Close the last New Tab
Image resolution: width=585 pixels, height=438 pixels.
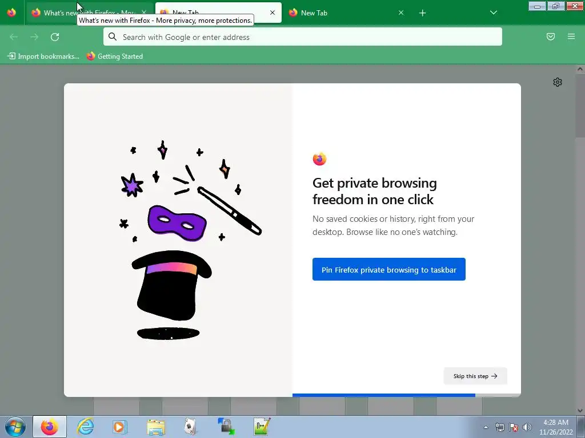(x=401, y=13)
